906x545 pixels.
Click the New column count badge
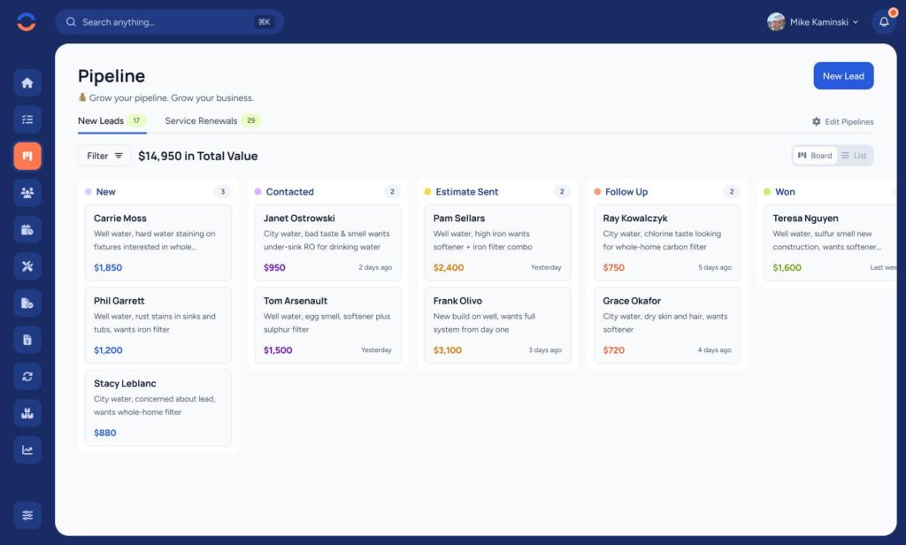(x=222, y=192)
